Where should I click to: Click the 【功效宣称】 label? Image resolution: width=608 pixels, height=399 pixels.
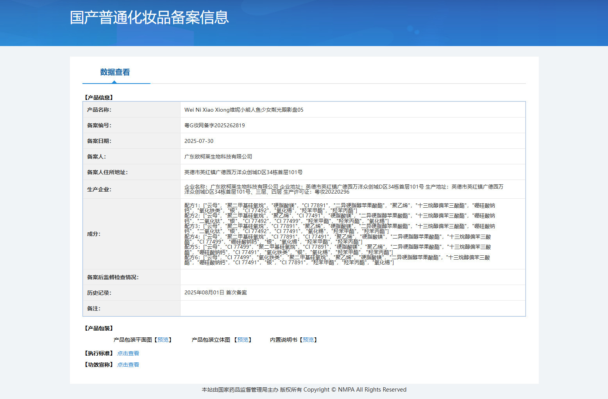click(99, 365)
